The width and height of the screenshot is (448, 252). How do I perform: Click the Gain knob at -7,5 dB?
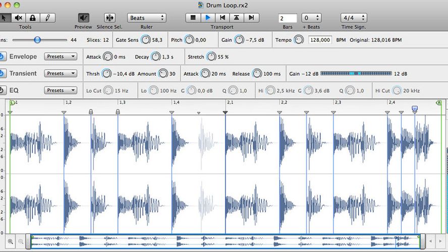click(x=239, y=40)
